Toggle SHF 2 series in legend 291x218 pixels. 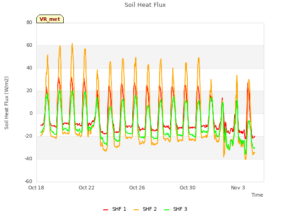coord(145,209)
